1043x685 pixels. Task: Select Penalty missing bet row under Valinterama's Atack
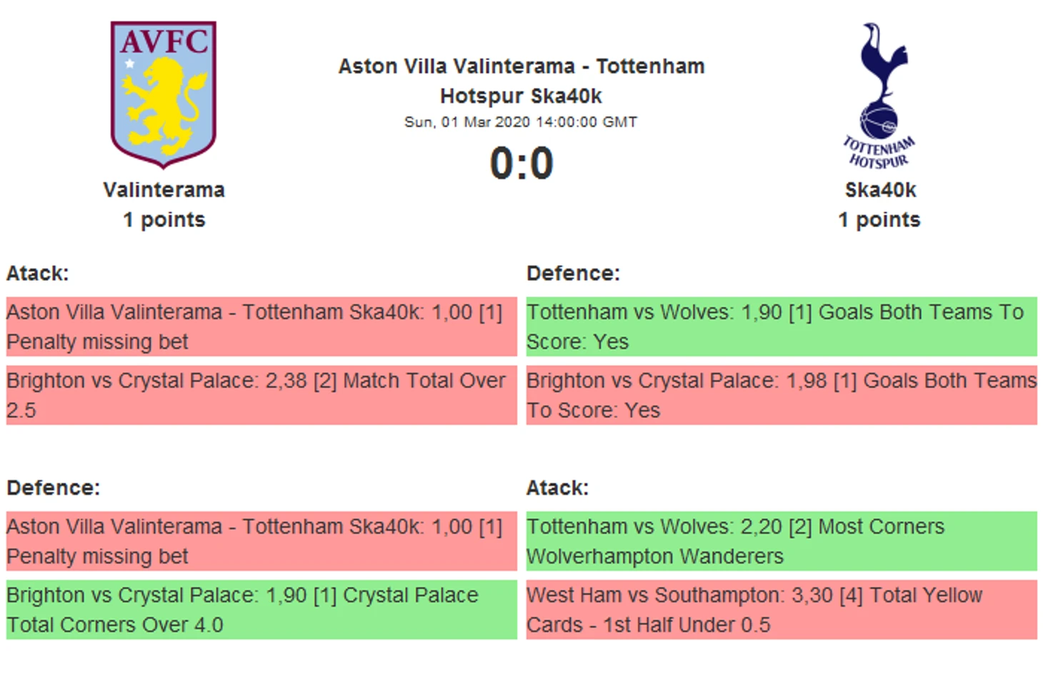pos(261,327)
